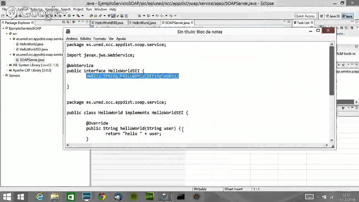Open Google Chrome from taskbar

click(x=102, y=197)
